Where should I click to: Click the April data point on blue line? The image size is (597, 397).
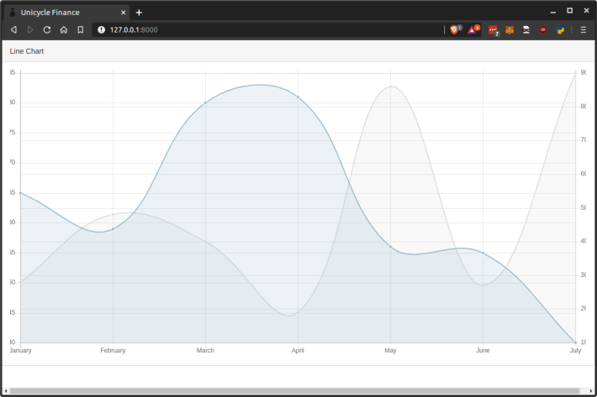[298, 97]
